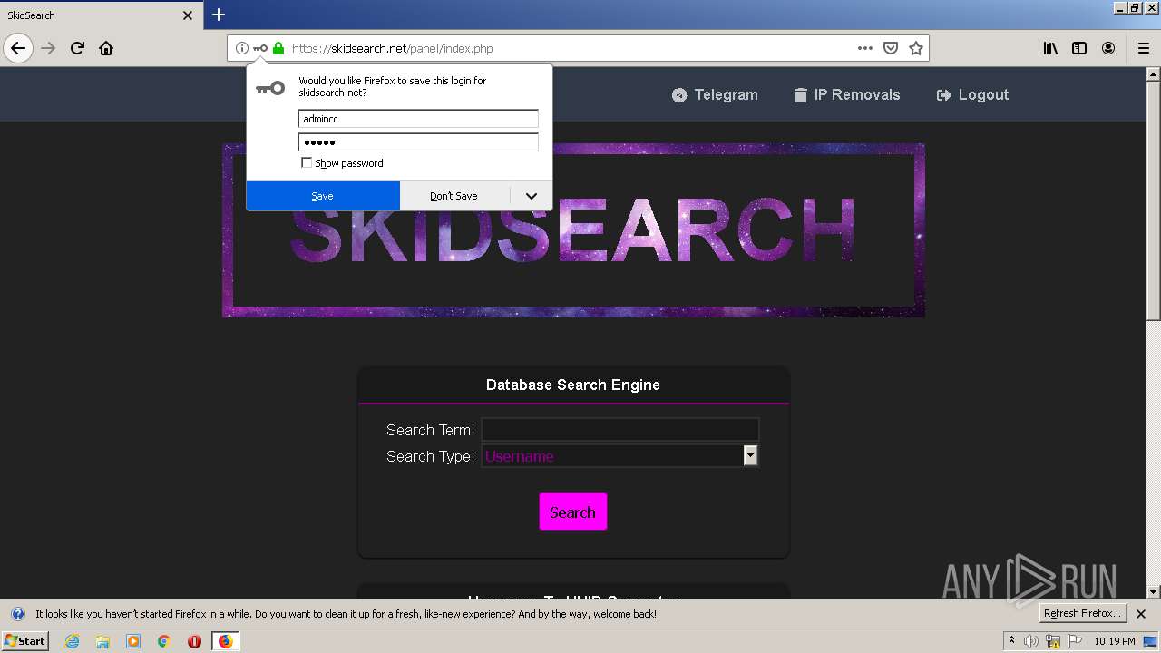Click the scrollbar down arrow
Screen dimensions: 1161x653
[x=1153, y=591]
